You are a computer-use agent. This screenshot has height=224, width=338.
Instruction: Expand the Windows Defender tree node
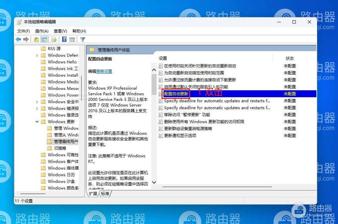pos(37,55)
